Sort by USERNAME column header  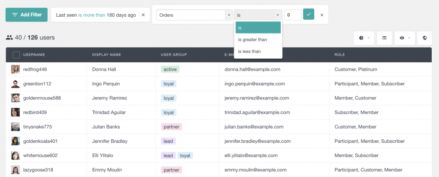34,55
